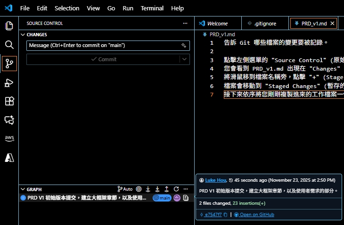
Task: Click the Push icon in Graph toolbar
Action: click(x=167, y=189)
